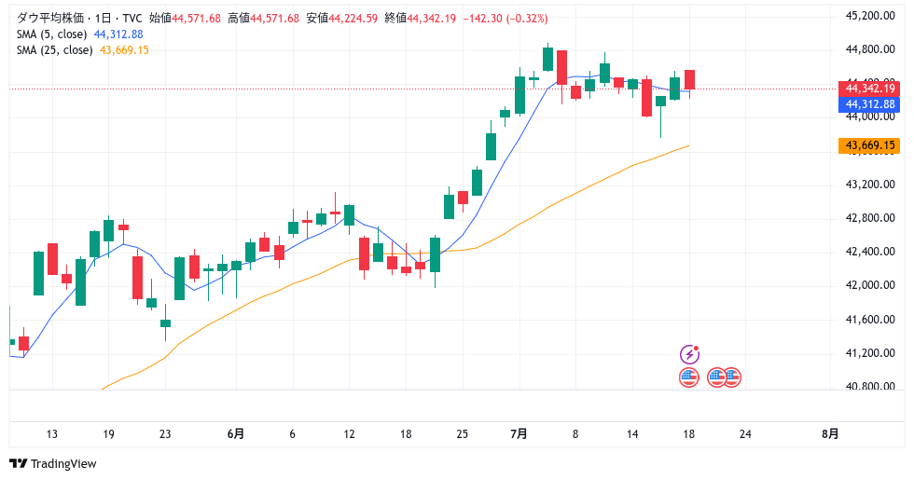This screenshot has height=480, width=914.
Task: Click the 14 date axis label
Action: point(632,434)
